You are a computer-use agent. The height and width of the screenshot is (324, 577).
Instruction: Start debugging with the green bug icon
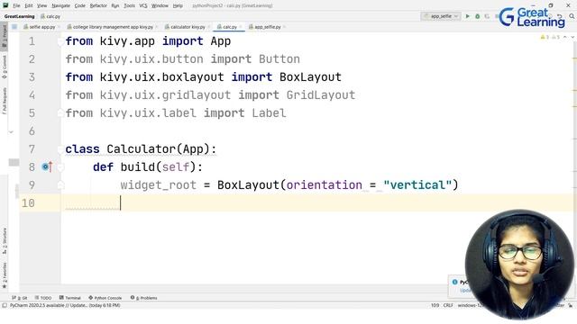pyautogui.click(x=477, y=16)
